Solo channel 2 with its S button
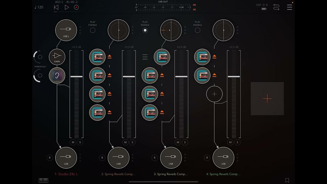Viewport: 327px width, 184px height. [x=132, y=142]
